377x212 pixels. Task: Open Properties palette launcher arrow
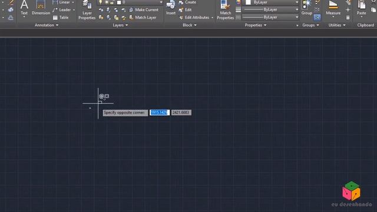coord(297,25)
